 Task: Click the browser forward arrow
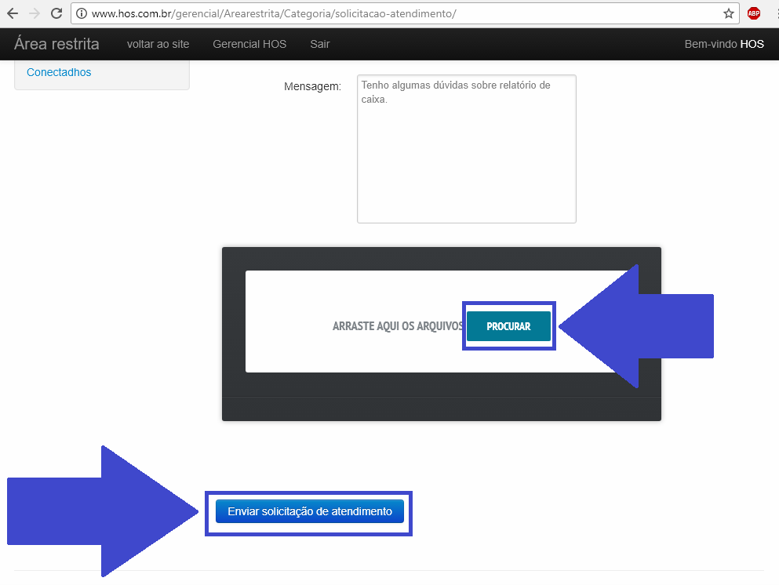pos(34,13)
